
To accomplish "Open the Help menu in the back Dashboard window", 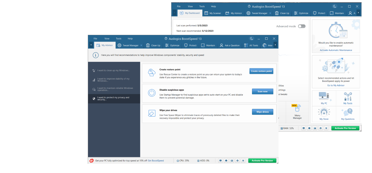I will click(214, 6).
